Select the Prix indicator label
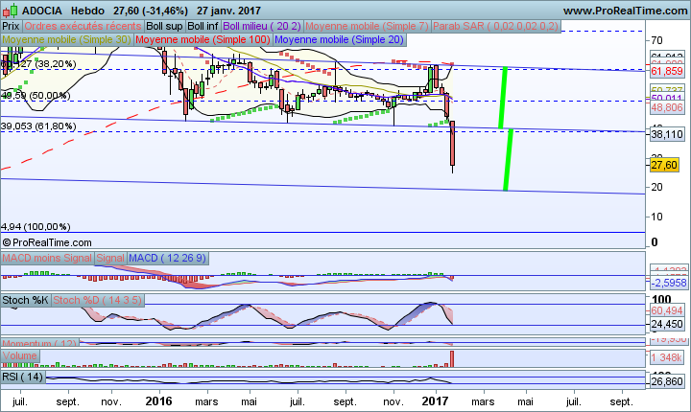Viewport: 691px width, 412px height. [11, 26]
